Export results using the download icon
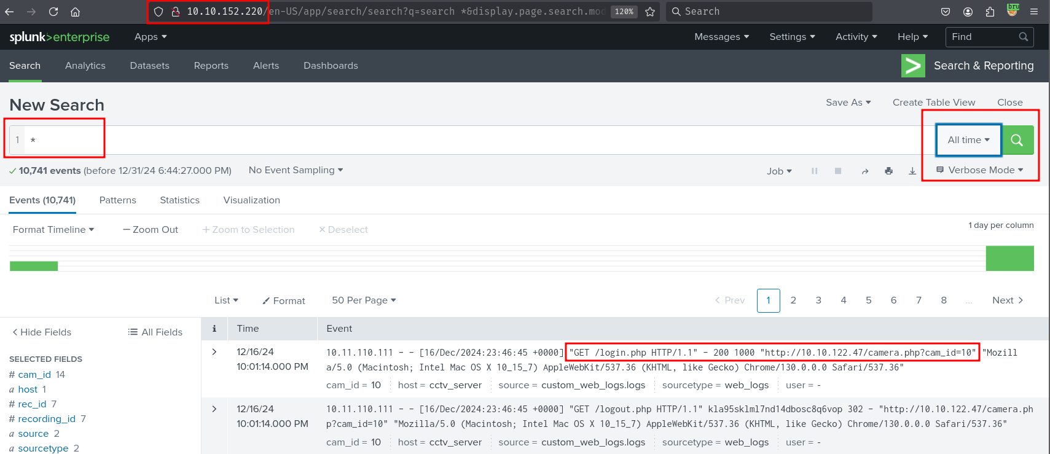1050x454 pixels. pyautogui.click(x=912, y=171)
